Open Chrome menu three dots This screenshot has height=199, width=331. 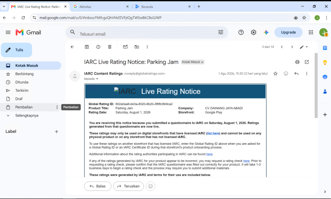326,18
